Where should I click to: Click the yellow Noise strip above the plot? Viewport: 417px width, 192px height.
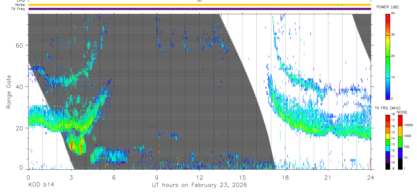tap(199, 5)
